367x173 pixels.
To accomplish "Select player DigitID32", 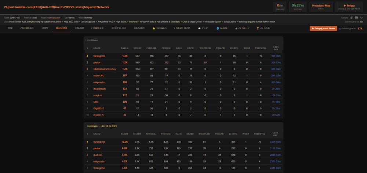I will 98,108.
